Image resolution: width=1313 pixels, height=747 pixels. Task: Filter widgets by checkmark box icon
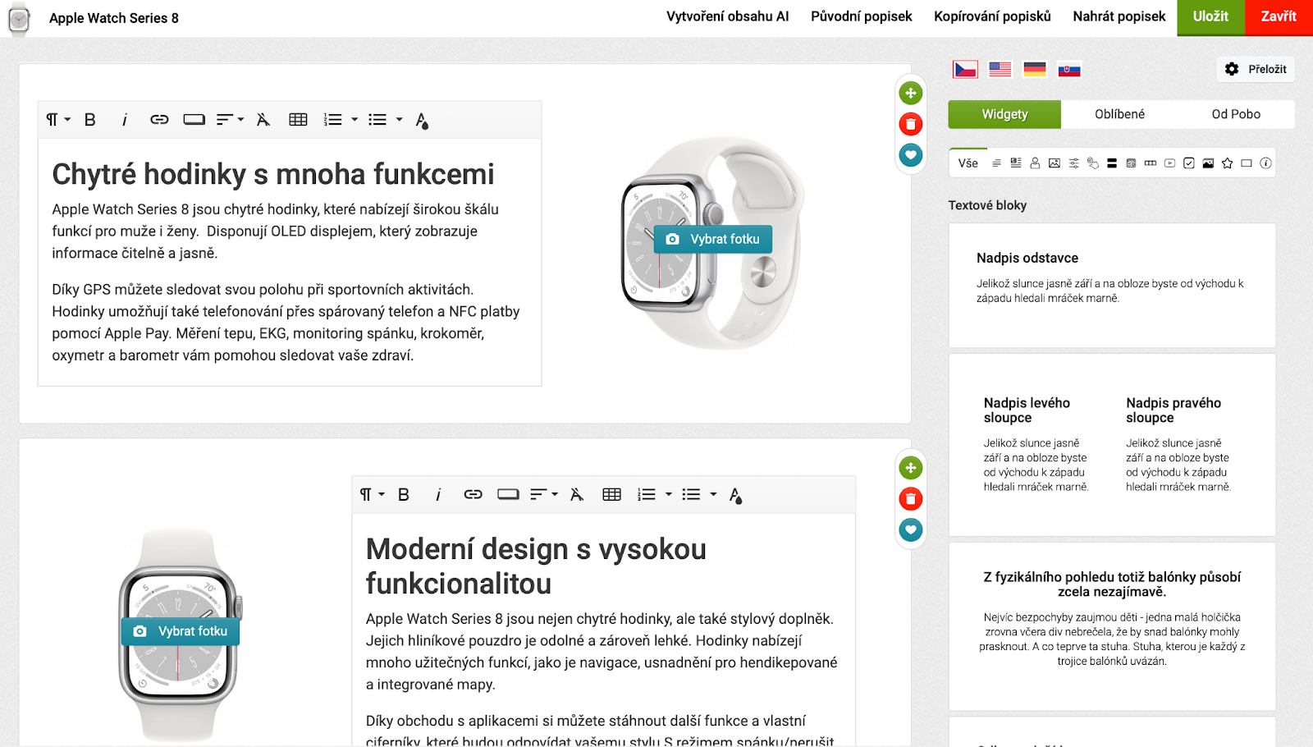point(1189,163)
